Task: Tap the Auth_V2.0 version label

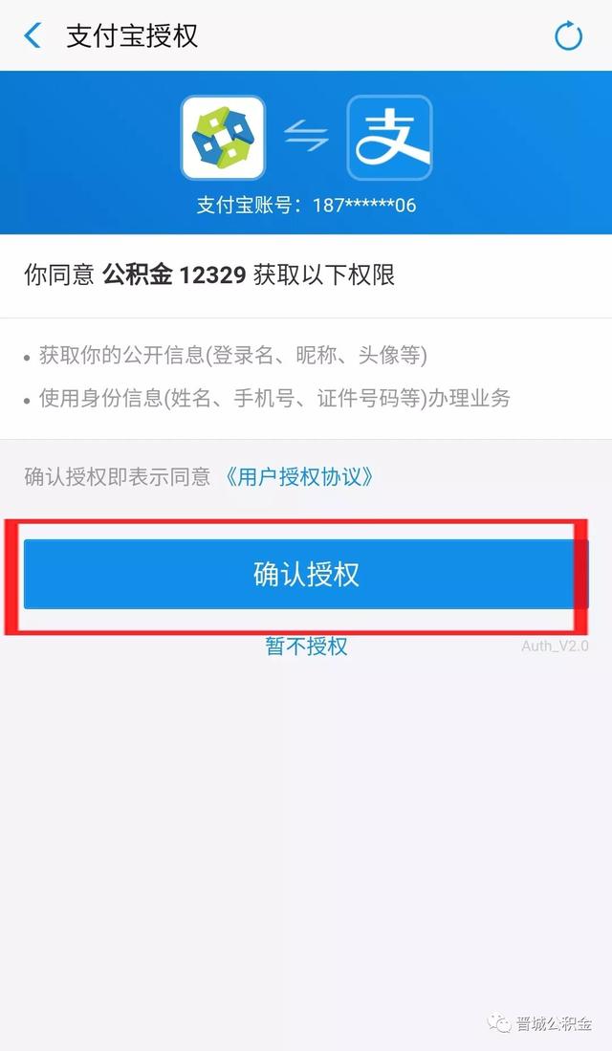Action: tap(555, 646)
